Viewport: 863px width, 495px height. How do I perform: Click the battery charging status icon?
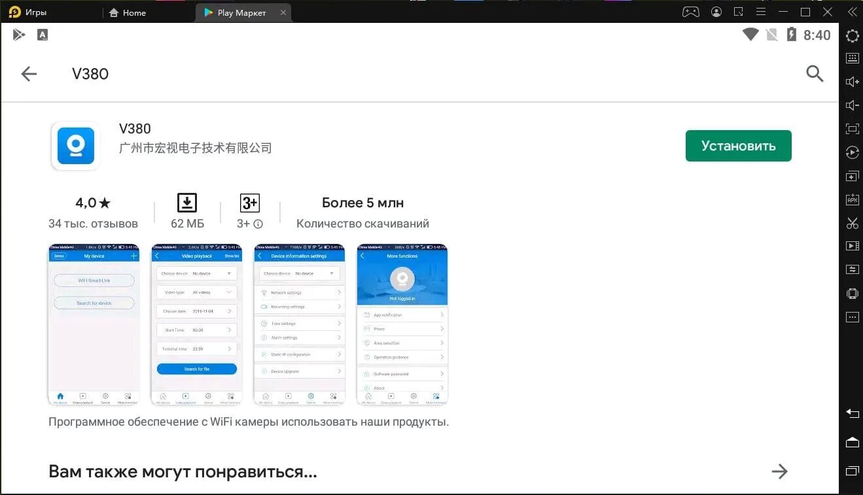click(791, 34)
